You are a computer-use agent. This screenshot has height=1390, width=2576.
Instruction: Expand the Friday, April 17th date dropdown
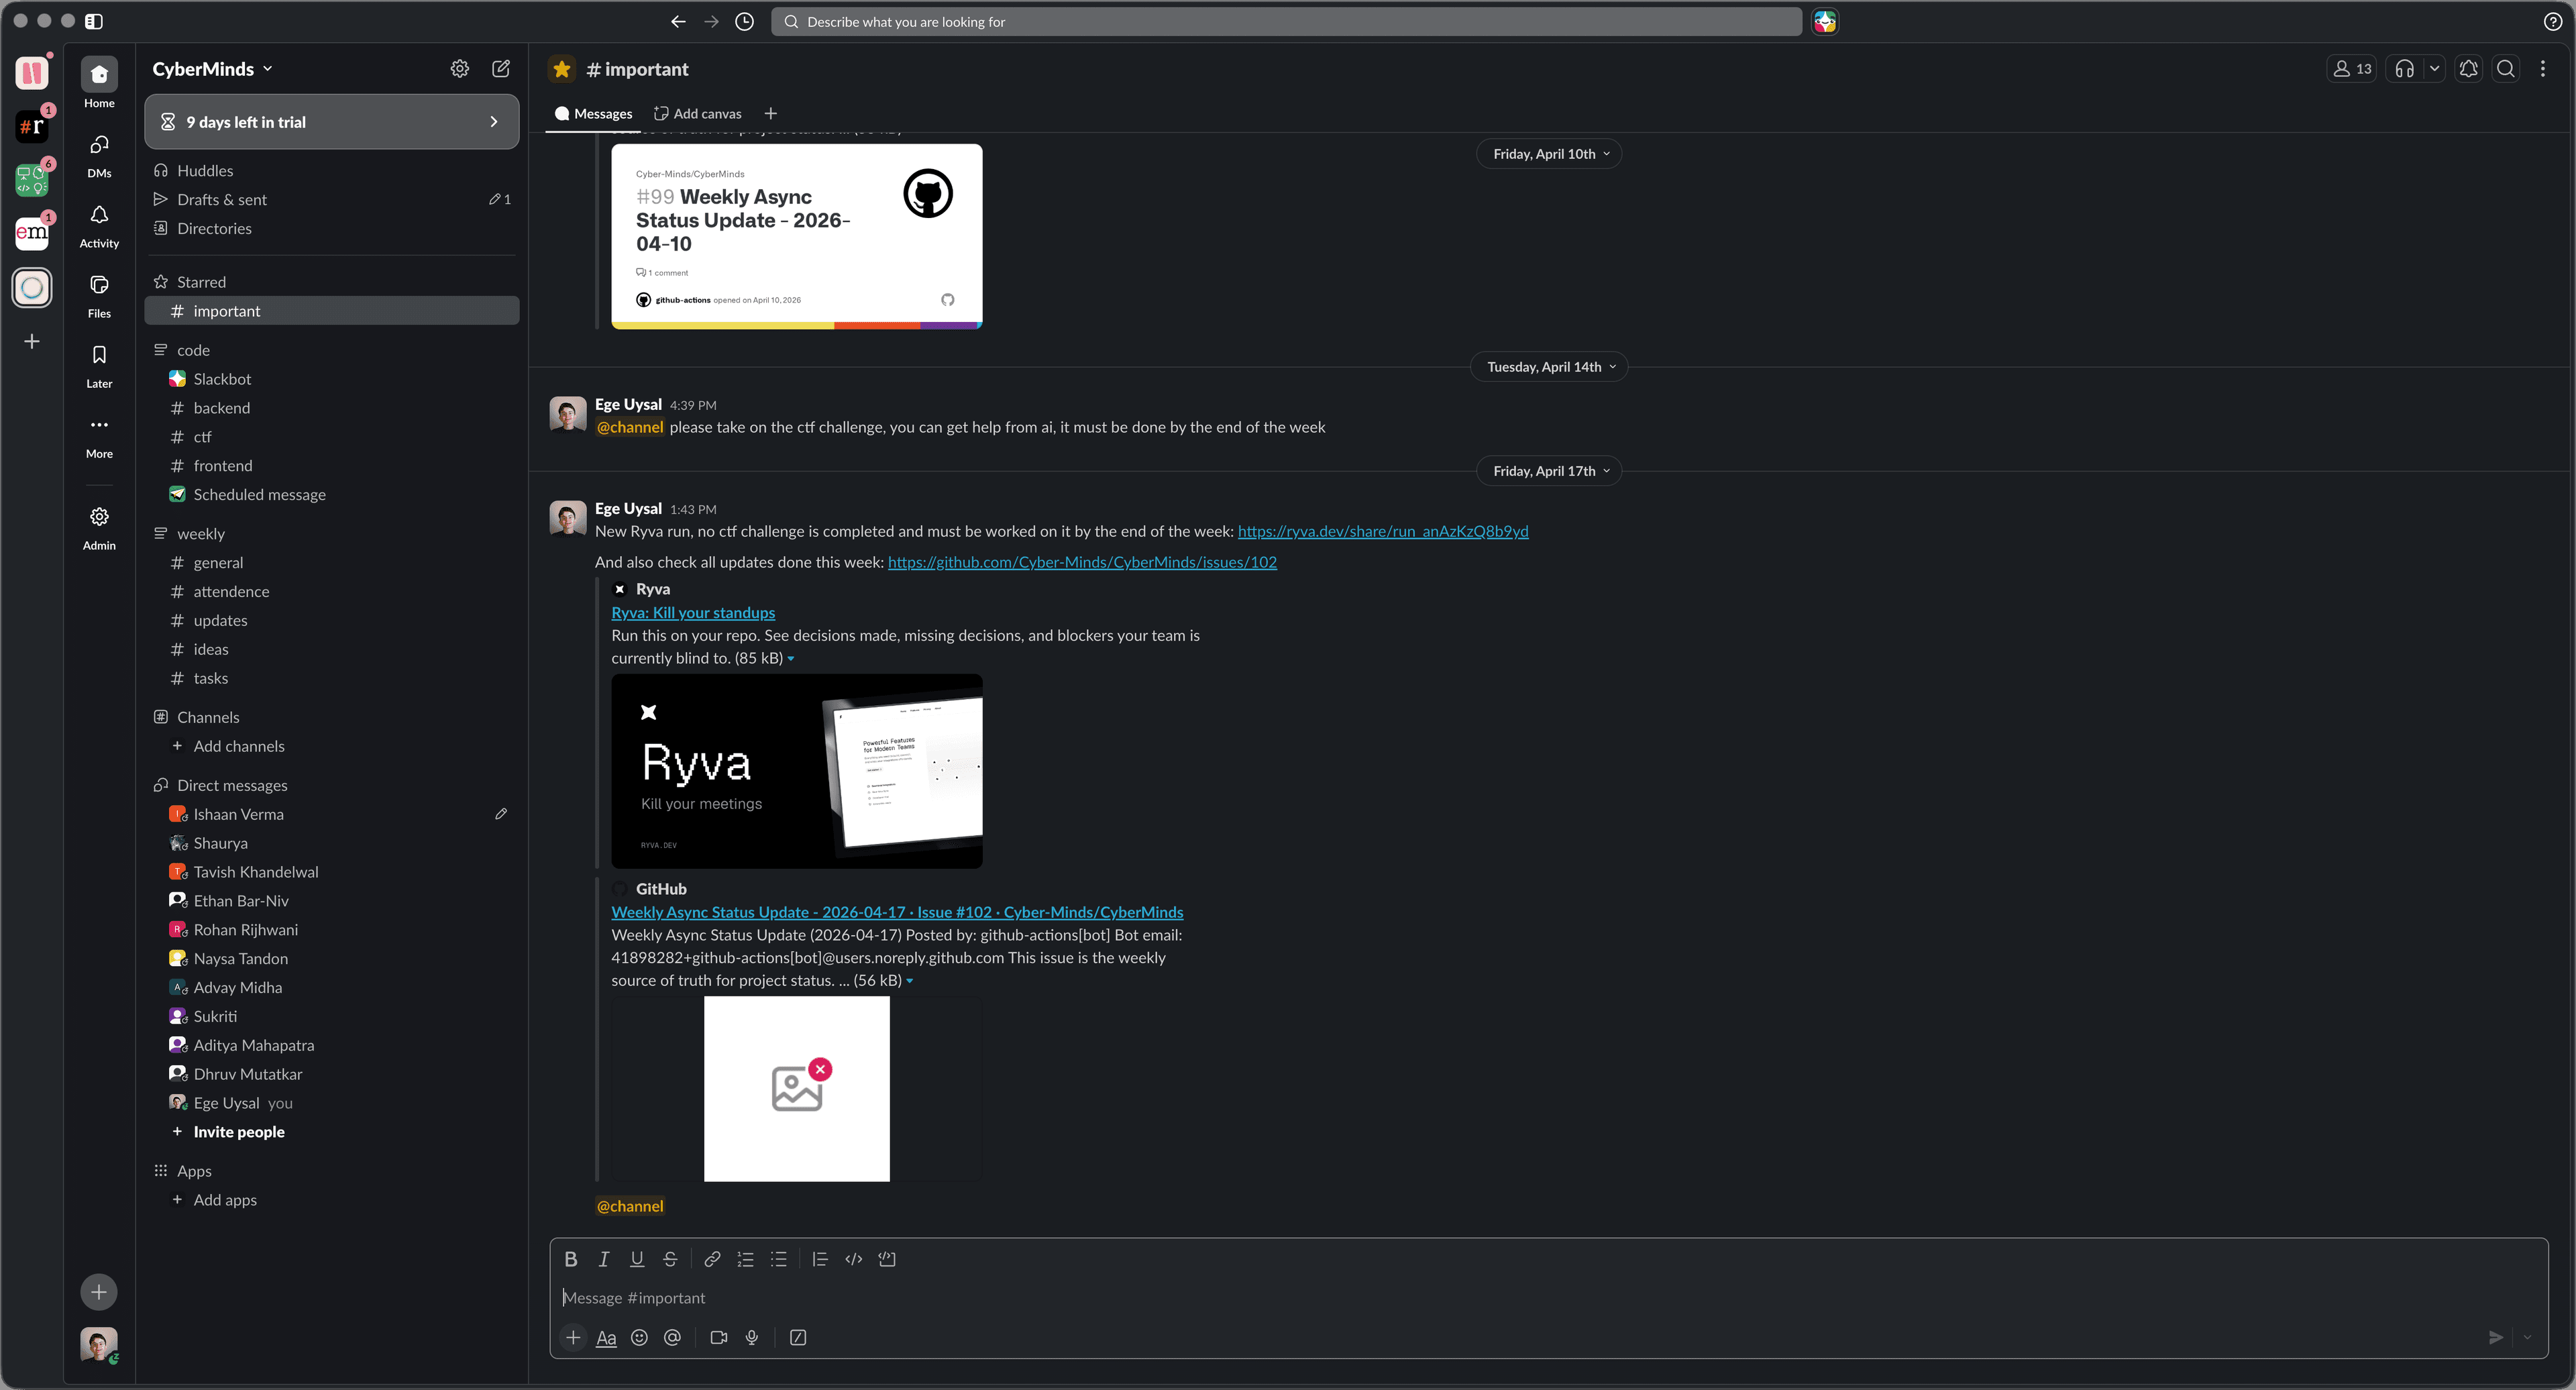(1549, 471)
